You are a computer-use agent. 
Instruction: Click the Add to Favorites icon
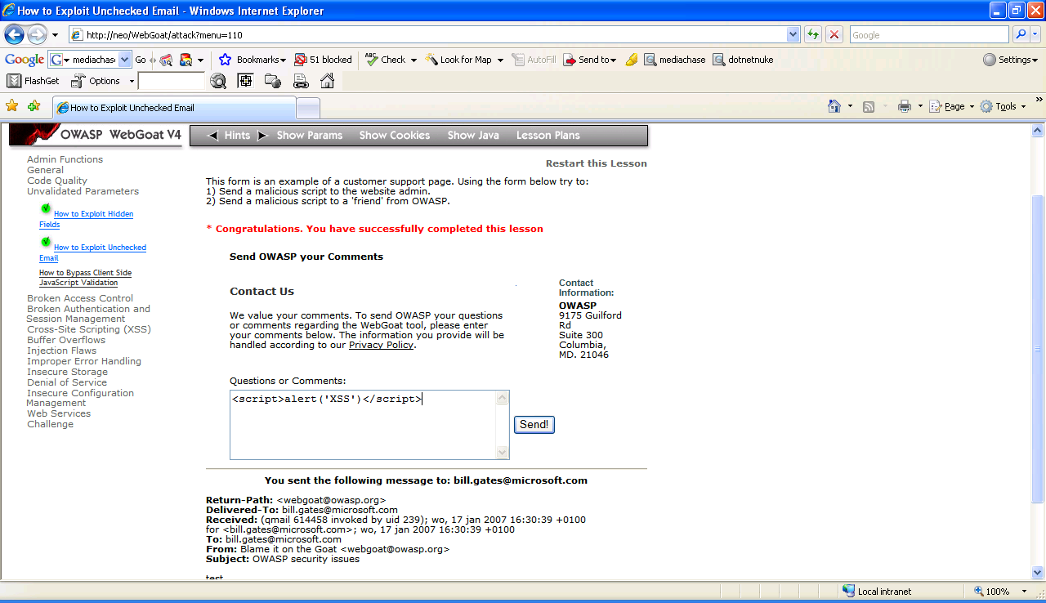[34, 106]
